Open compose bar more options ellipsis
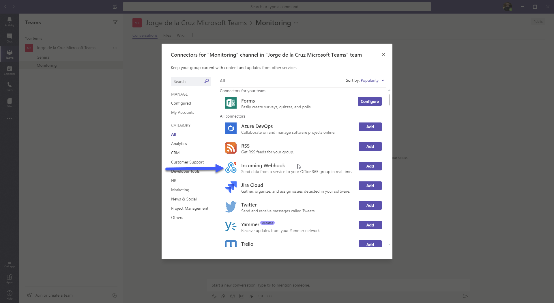The width and height of the screenshot is (554, 303). tap(269, 296)
